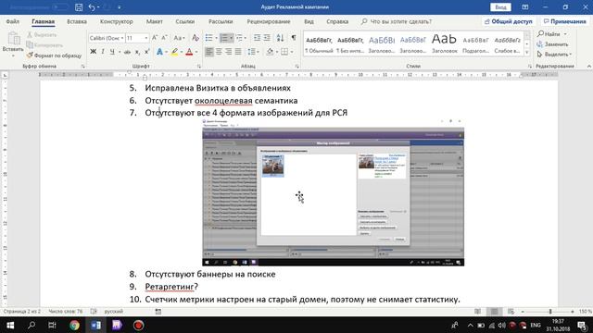The image size is (593, 333).
Task: Open the font color dropdown arrow
Action: (196, 52)
